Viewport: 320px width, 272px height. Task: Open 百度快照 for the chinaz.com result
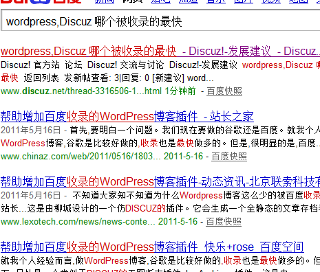tap(229, 157)
